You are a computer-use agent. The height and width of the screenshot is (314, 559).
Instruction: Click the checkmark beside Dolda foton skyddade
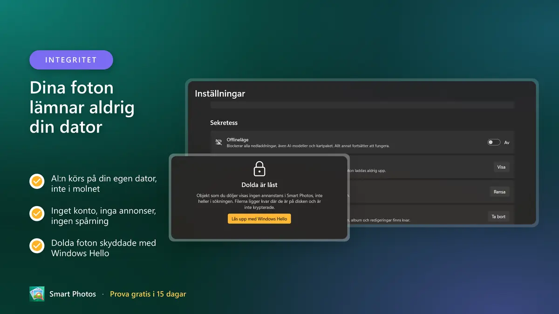[37, 246]
